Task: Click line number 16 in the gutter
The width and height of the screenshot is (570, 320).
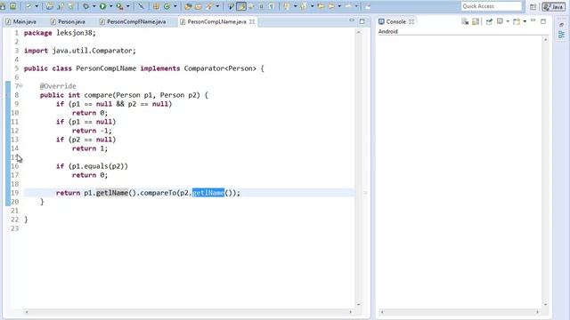Action: pyautogui.click(x=14, y=166)
